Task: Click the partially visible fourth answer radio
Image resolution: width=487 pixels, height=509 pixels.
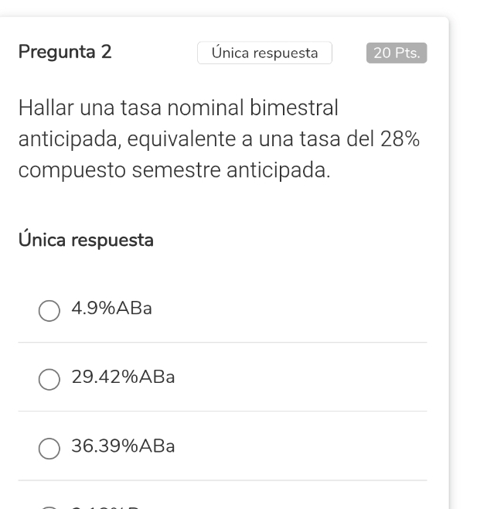Action: [49, 507]
